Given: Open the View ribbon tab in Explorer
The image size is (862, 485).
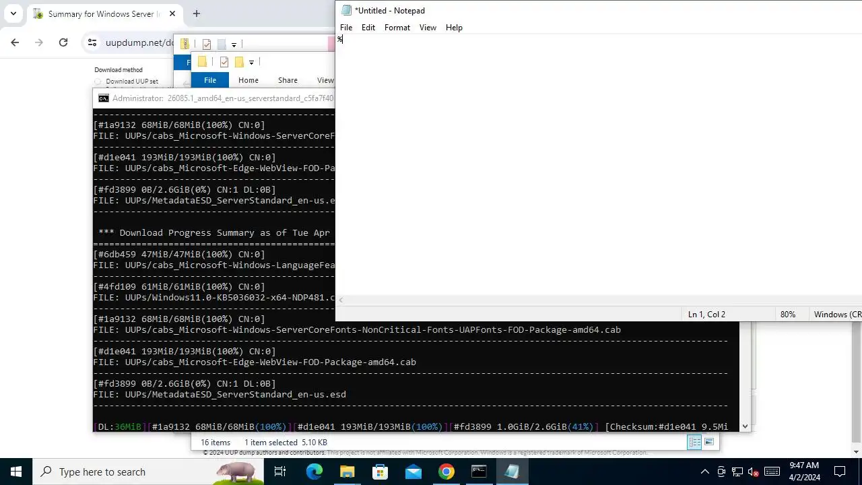Looking at the screenshot, I should pos(325,80).
